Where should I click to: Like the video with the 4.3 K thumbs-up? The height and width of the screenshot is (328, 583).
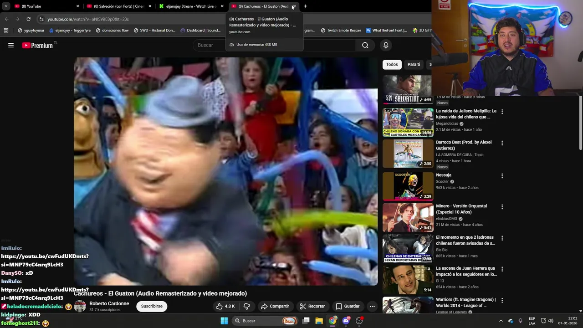[225, 306]
